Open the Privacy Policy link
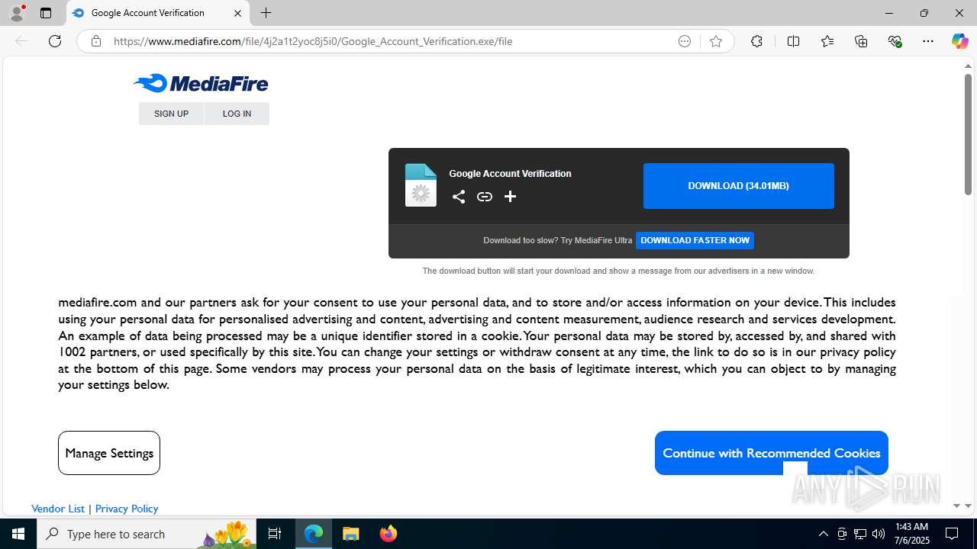This screenshot has height=549, width=977. 127,509
